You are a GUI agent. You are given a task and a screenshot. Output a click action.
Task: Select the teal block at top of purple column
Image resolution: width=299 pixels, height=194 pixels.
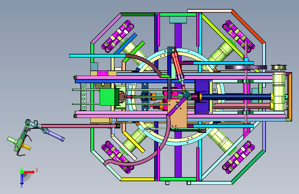click(x=178, y=20)
